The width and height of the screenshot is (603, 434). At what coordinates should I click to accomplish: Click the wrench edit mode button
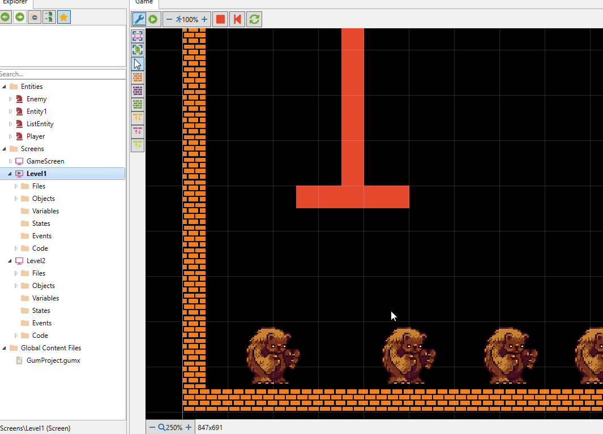click(x=139, y=19)
